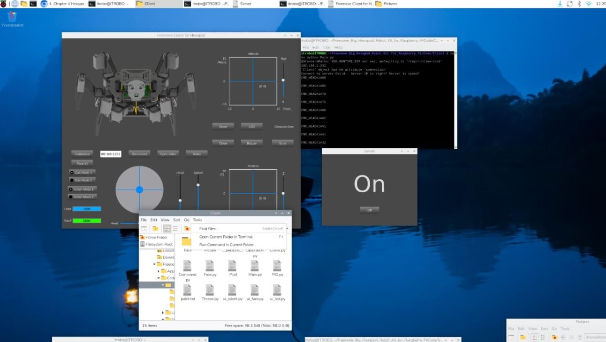Screen dimensions: 606x342
Task: Collapse the selected Client folder in tree
Action: (x=163, y=285)
